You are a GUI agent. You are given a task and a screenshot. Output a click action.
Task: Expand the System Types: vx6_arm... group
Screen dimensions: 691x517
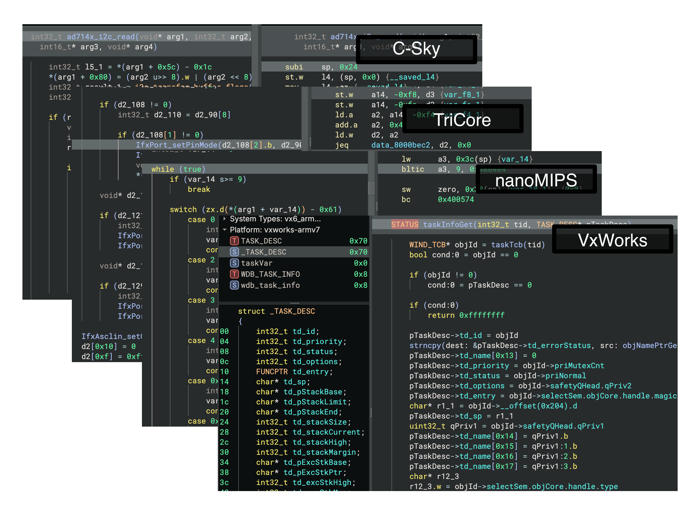pos(224,219)
